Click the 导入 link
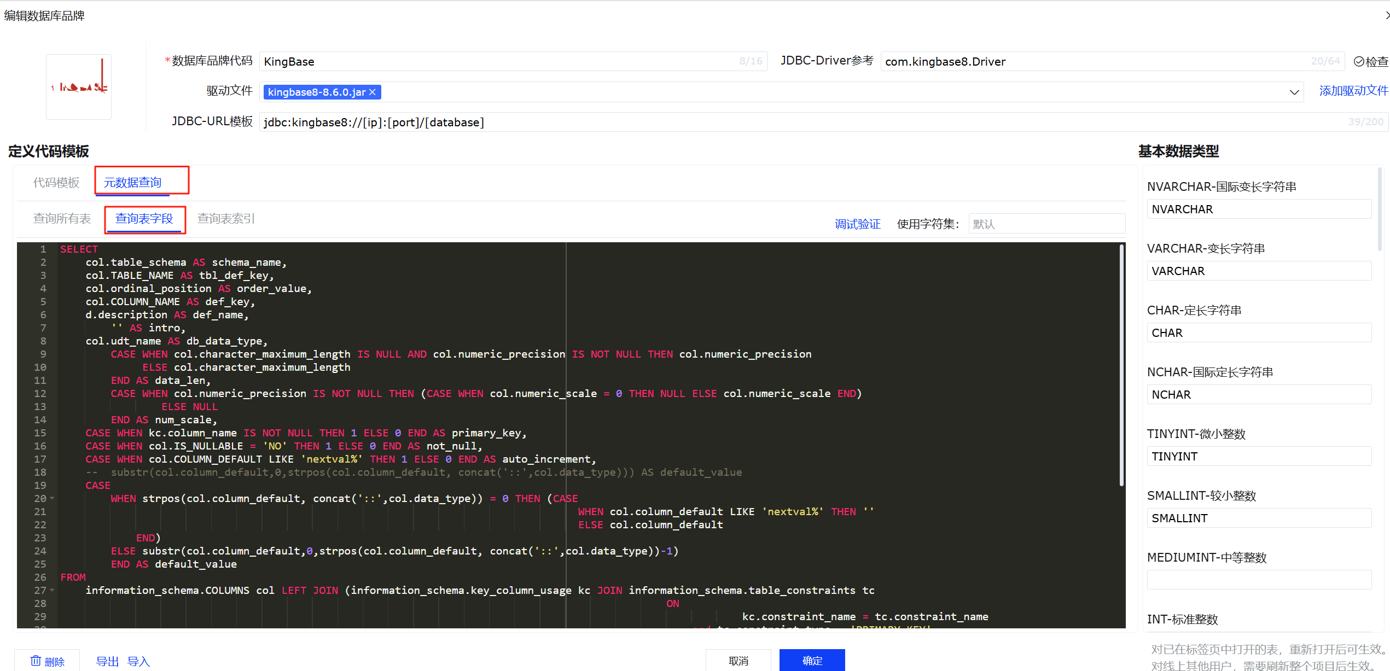Image resolution: width=1390 pixels, height=671 pixels. [138, 661]
